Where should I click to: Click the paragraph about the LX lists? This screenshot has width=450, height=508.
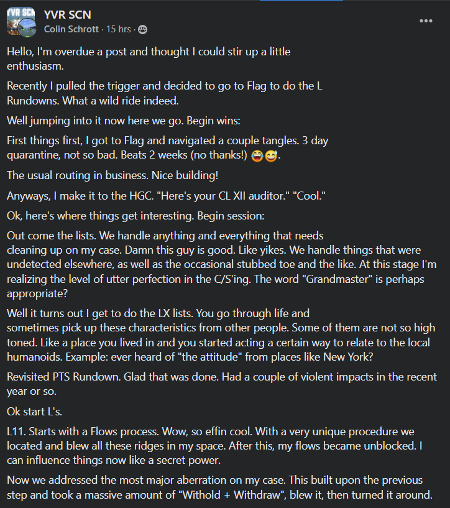coord(221,335)
